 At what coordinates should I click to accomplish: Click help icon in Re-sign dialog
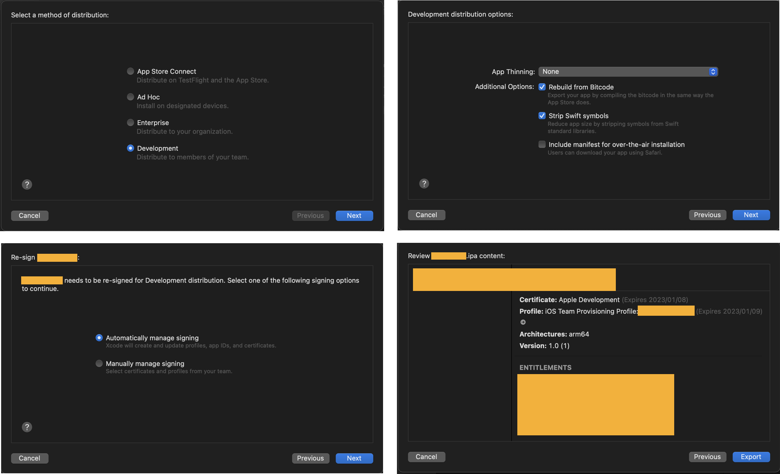(x=27, y=427)
